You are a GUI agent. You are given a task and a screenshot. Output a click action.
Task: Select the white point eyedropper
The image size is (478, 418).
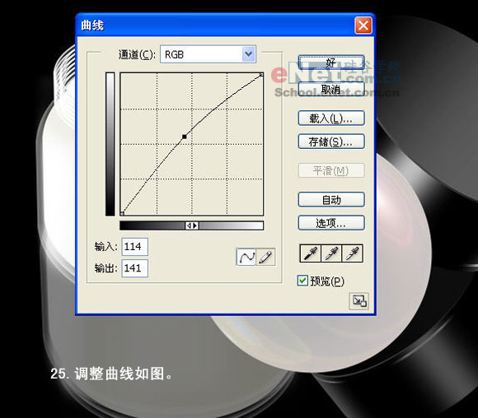tap(353, 253)
